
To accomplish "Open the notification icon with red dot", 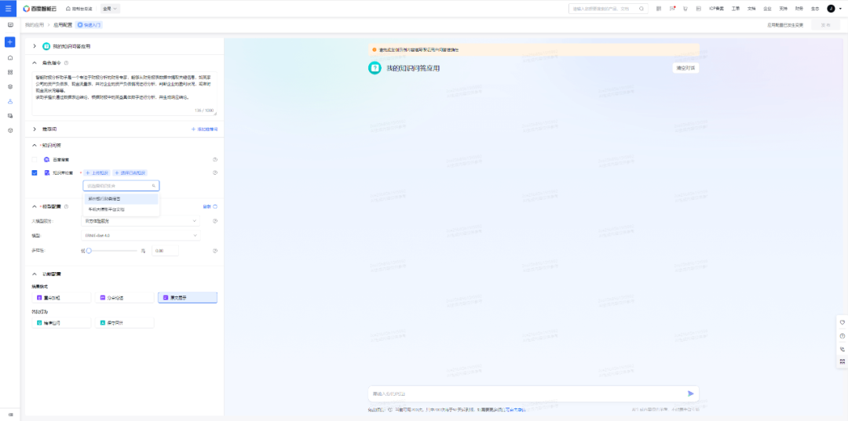I will coord(672,9).
